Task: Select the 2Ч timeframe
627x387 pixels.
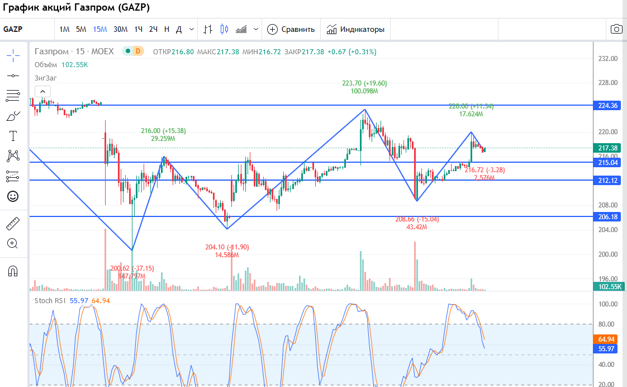Action: click(x=153, y=29)
